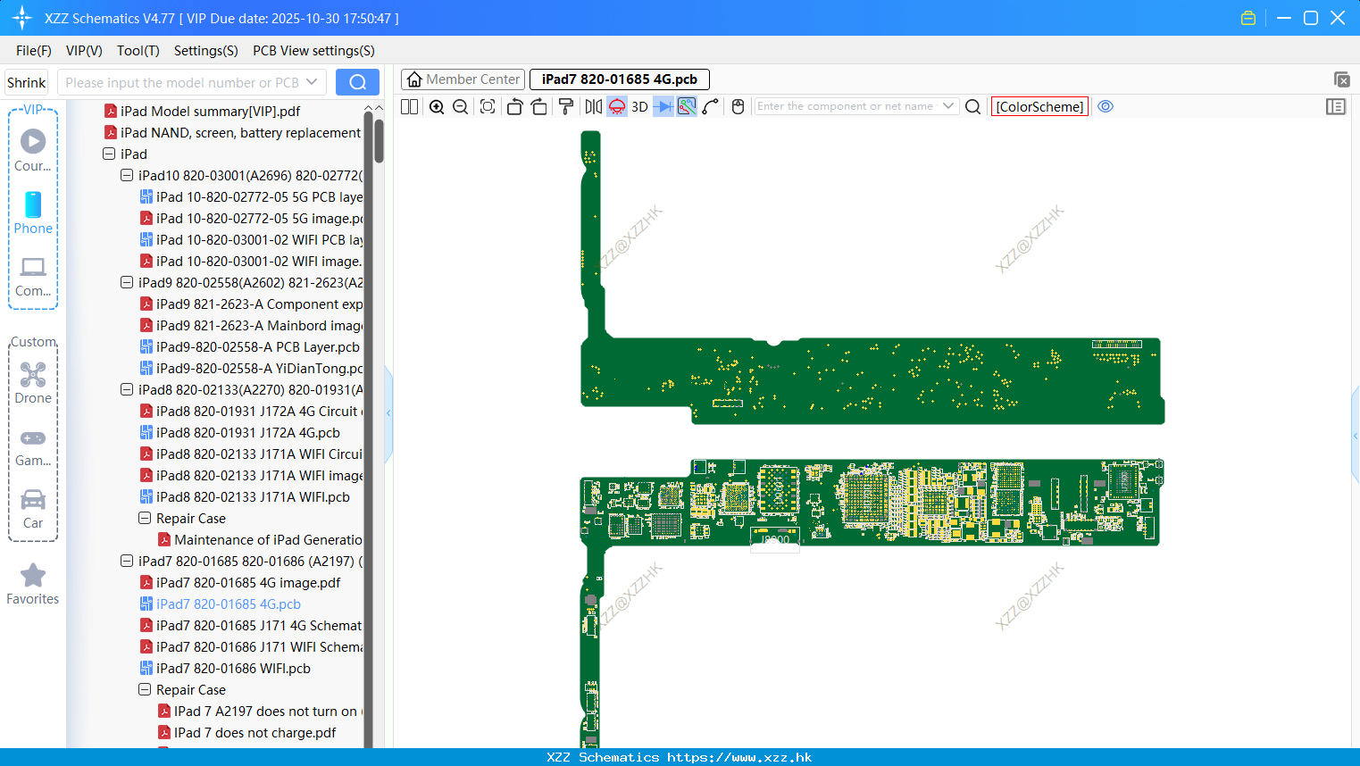Screen dimensions: 1360x766
Task: Rotate the board clockwise
Action: point(539,106)
